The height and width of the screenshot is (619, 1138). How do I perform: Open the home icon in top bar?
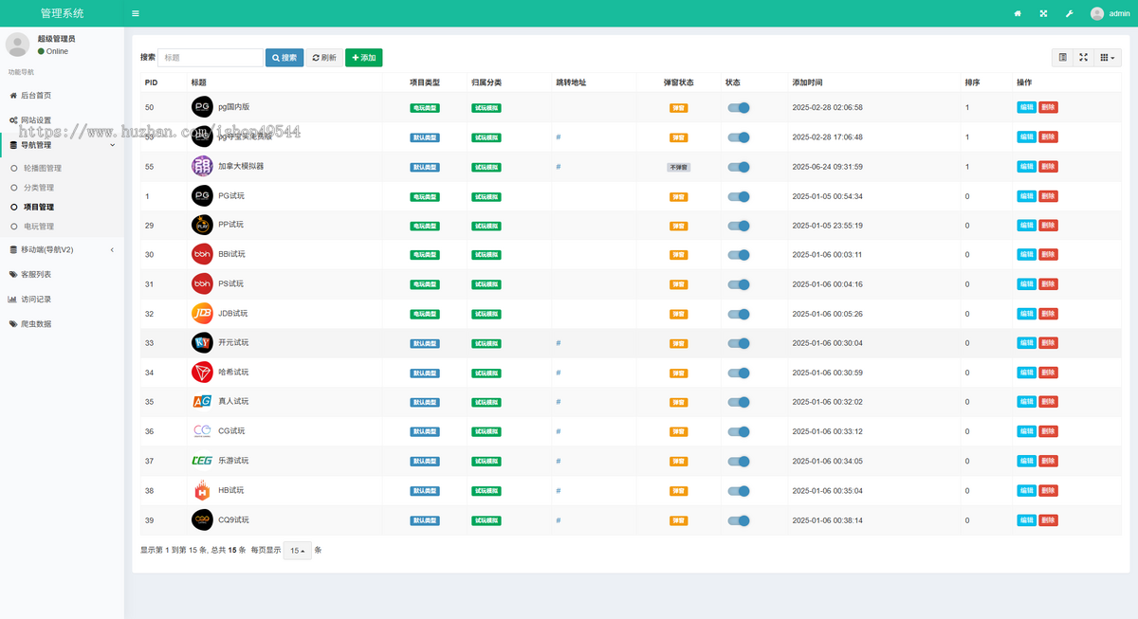(1018, 13)
